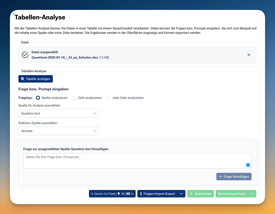Click the lightning bolt icon on Analysieren
This screenshot has height=214, width=275.
point(191,194)
